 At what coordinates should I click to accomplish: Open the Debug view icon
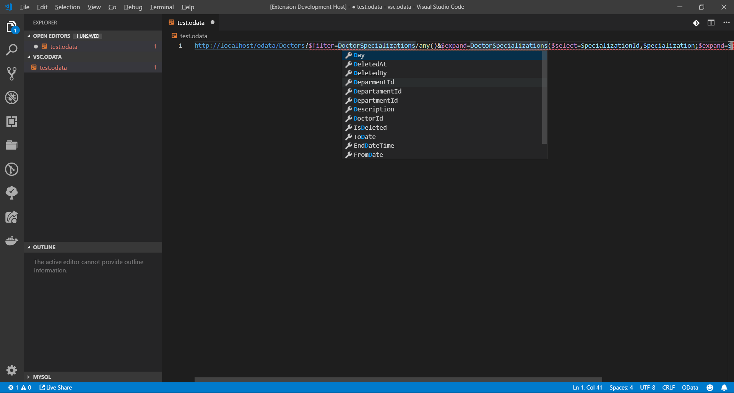pyautogui.click(x=11, y=97)
